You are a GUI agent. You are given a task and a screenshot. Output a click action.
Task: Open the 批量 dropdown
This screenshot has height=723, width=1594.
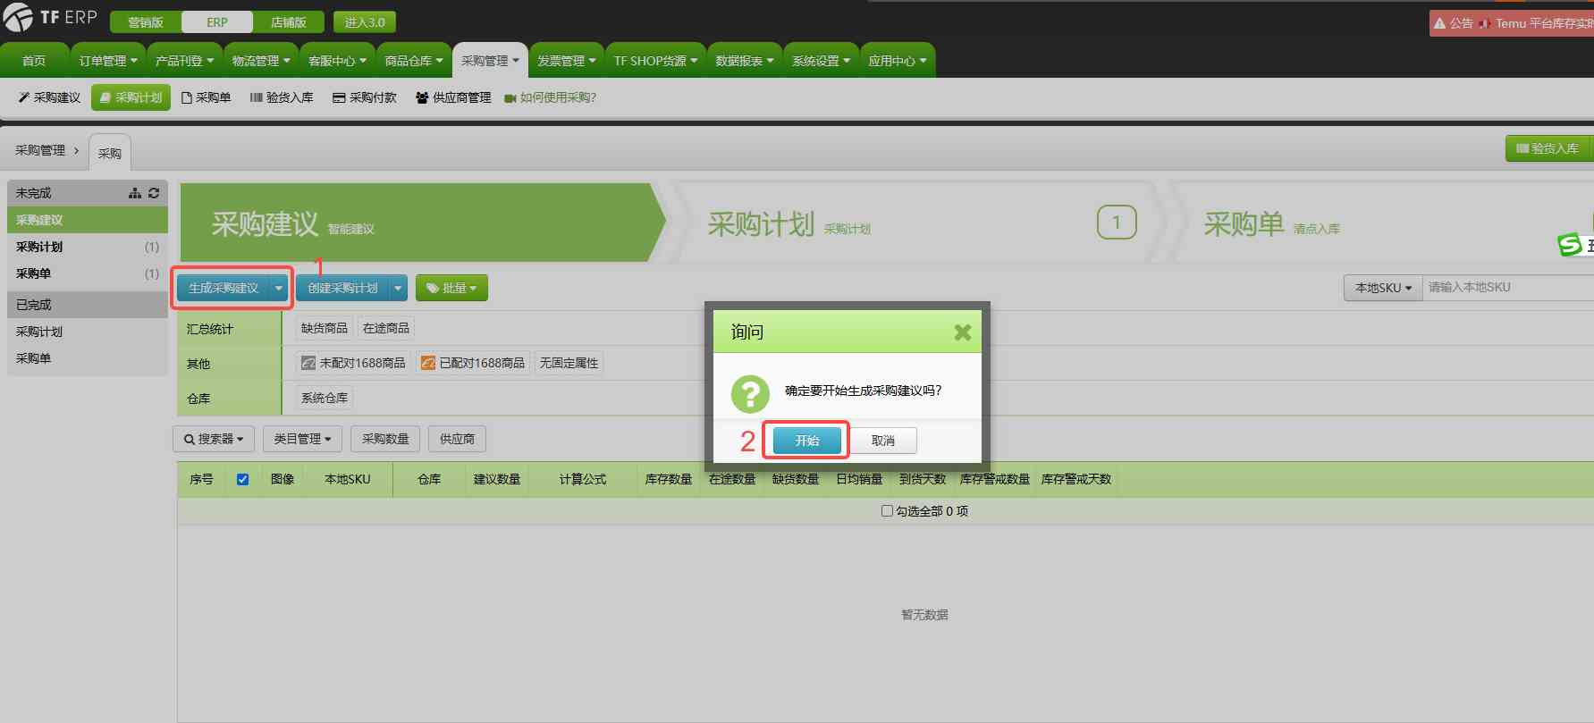(451, 288)
